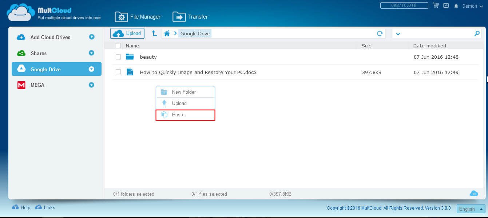Check the docx file checkbox
The height and width of the screenshot is (218, 488).
[118, 72]
